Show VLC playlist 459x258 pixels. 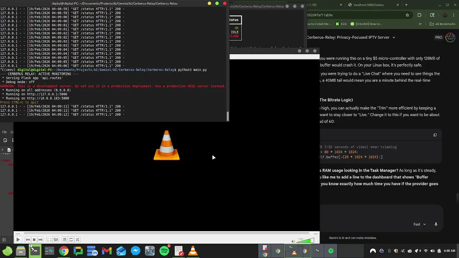[x=65, y=240]
